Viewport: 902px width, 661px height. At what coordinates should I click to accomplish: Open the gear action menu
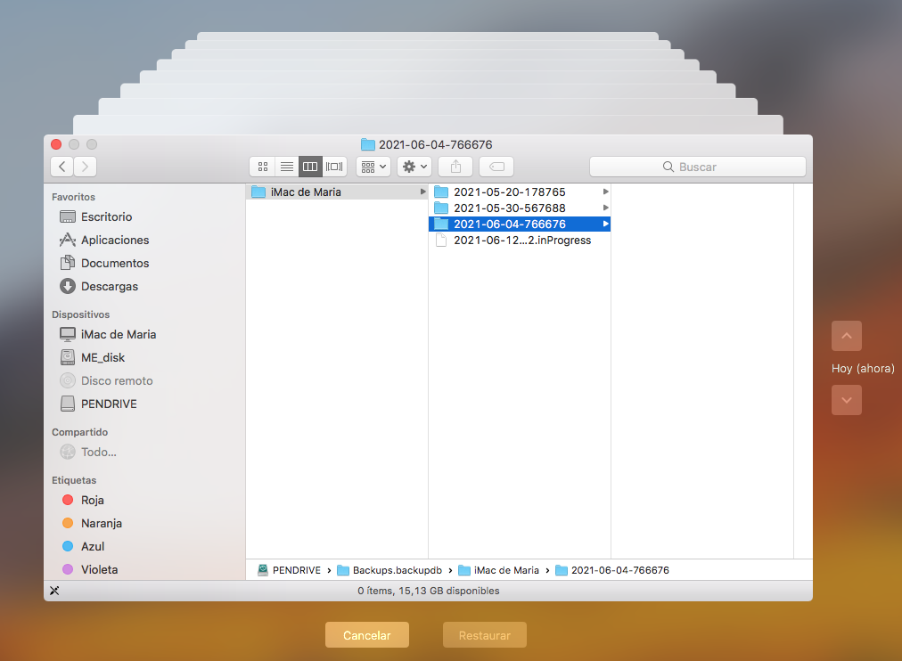pyautogui.click(x=414, y=167)
